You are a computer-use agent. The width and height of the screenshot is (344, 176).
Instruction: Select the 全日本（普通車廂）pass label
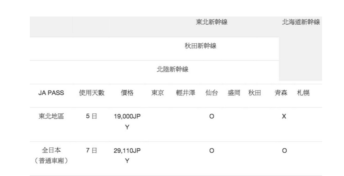[x=51, y=156]
